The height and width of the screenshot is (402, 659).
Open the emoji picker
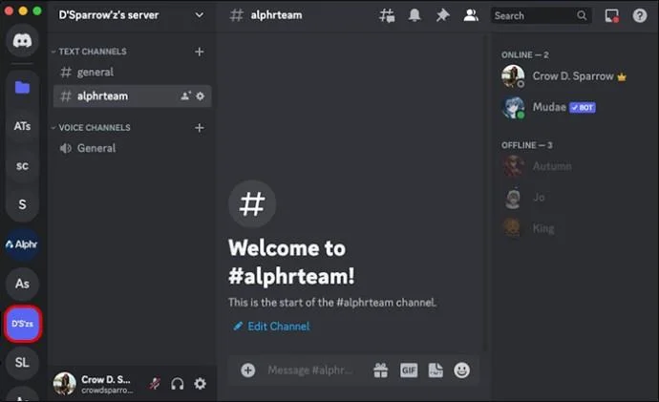click(462, 370)
